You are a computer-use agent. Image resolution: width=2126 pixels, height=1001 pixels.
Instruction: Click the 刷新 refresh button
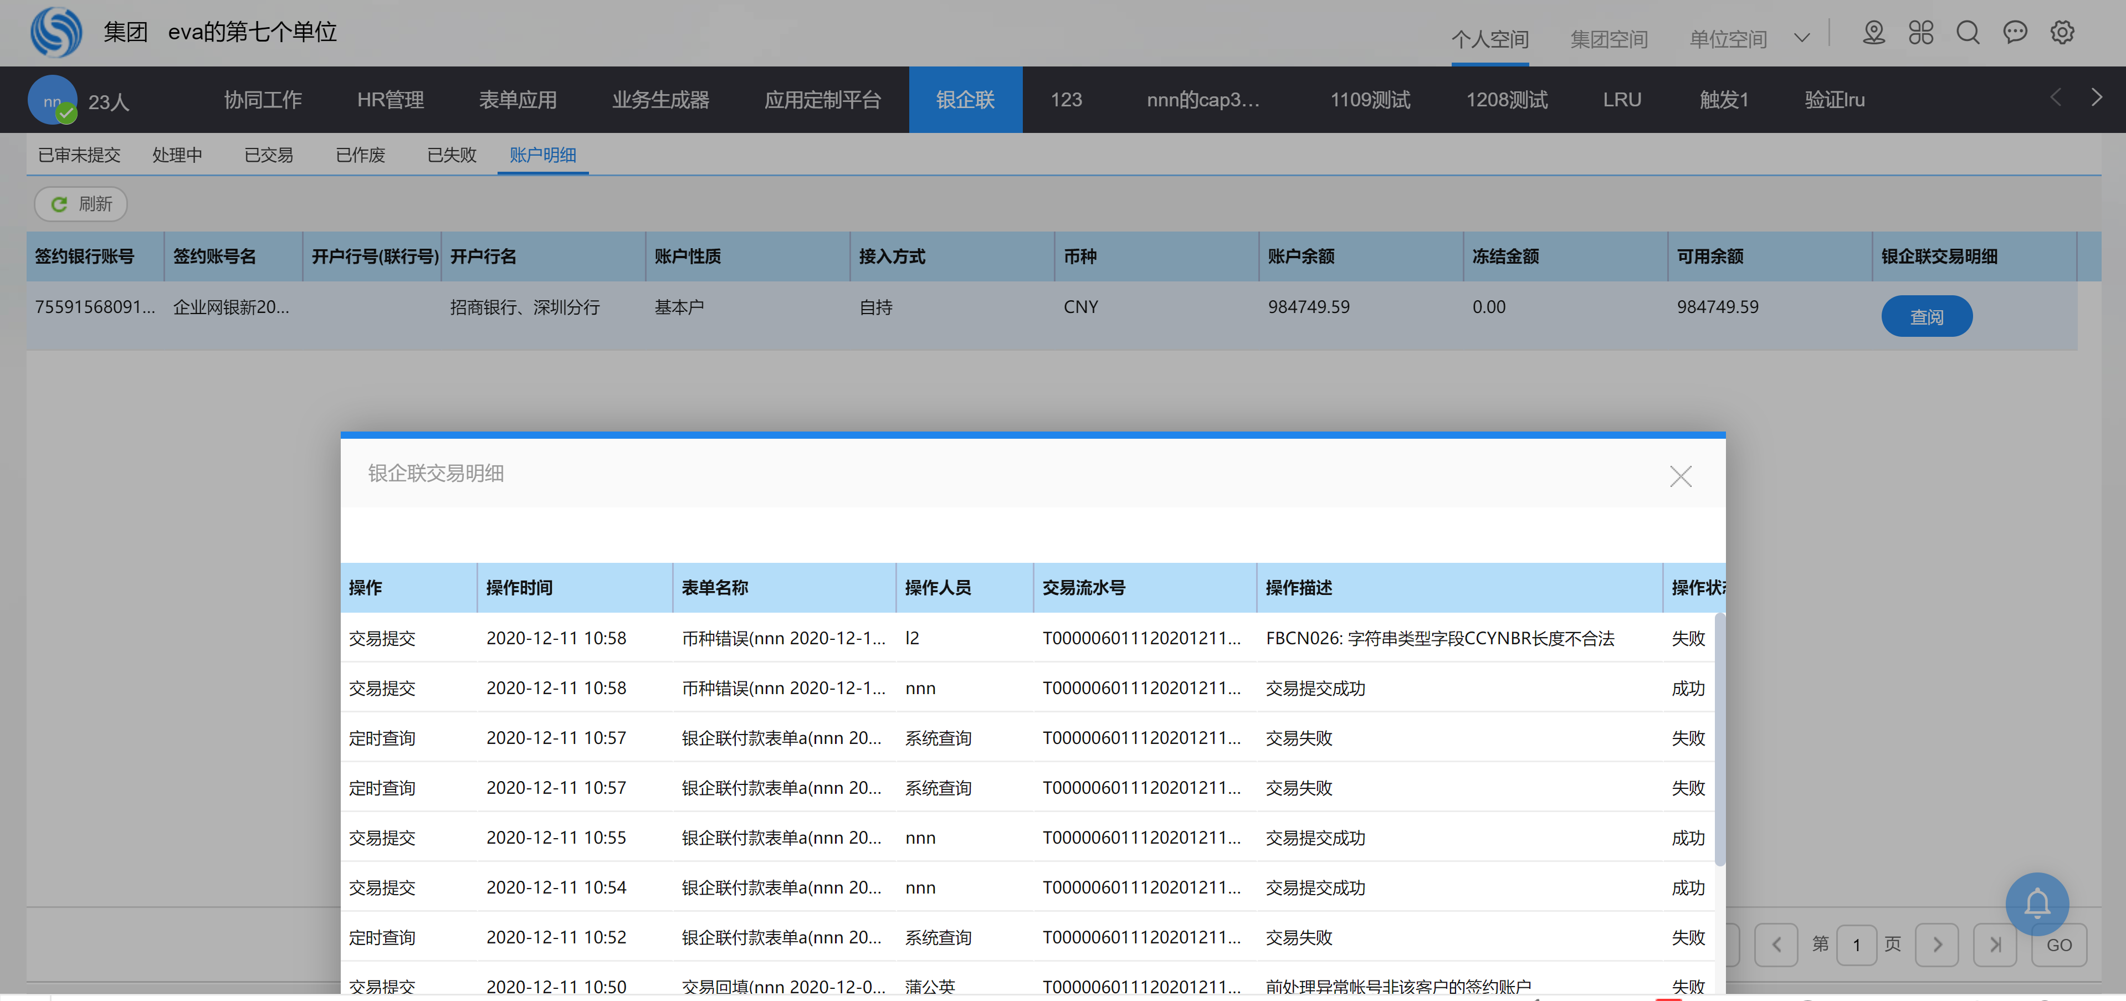click(81, 204)
